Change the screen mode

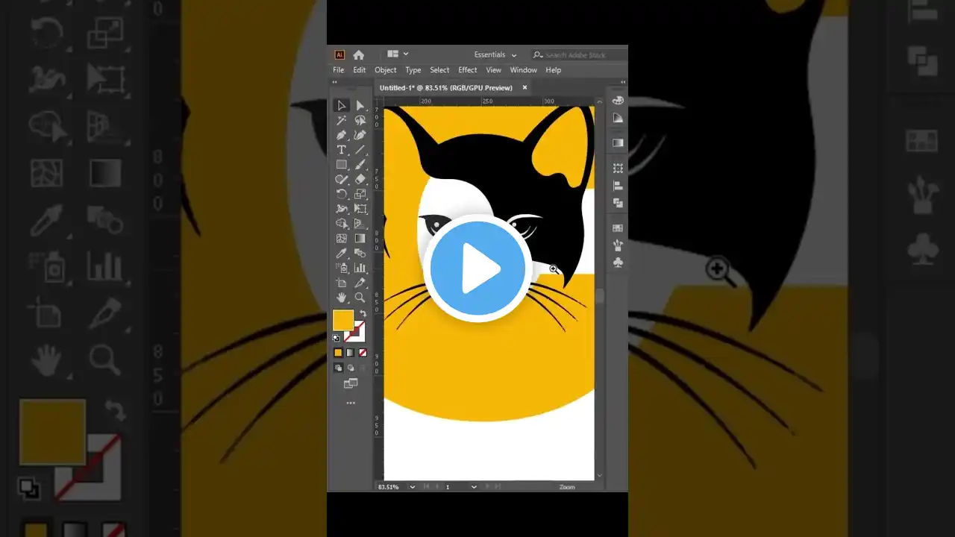click(x=351, y=383)
